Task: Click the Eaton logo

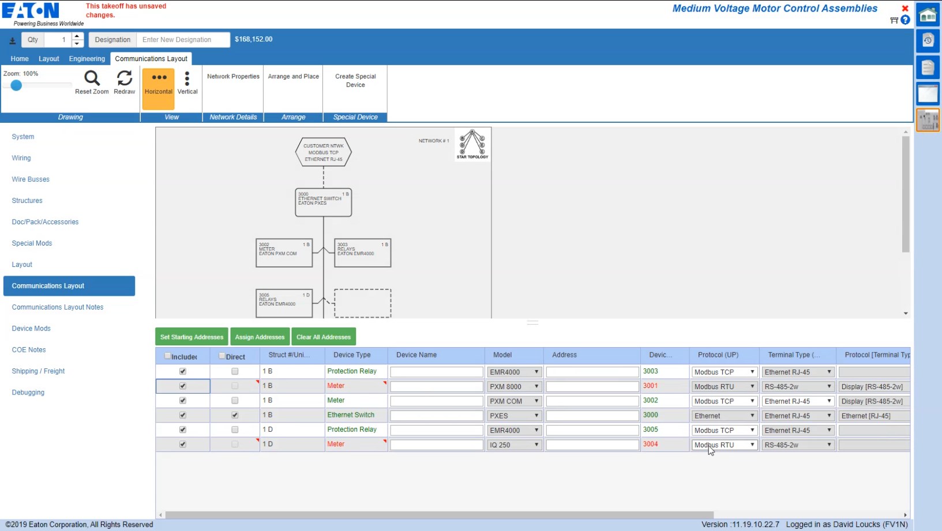Action: (x=31, y=10)
